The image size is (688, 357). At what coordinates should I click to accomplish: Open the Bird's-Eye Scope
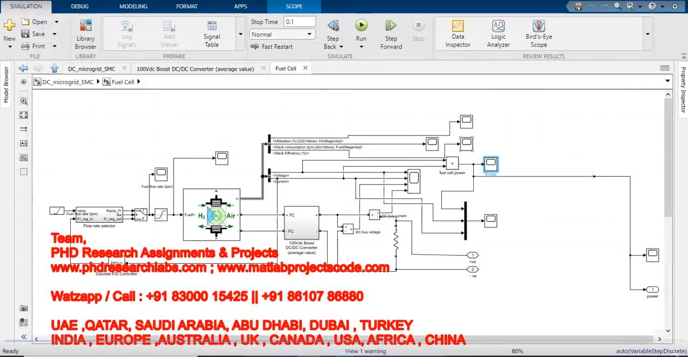(538, 33)
